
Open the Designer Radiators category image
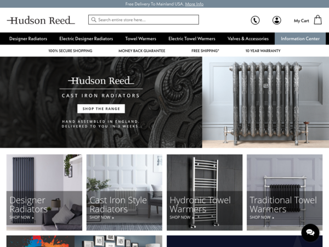44,193
